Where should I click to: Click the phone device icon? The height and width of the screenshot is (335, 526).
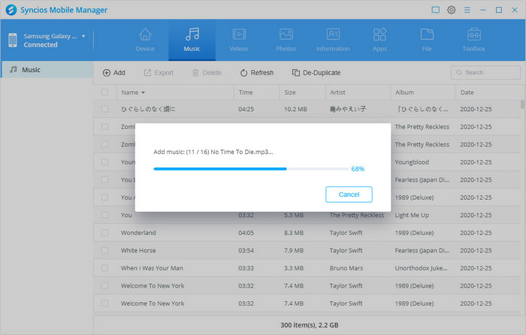click(x=13, y=41)
